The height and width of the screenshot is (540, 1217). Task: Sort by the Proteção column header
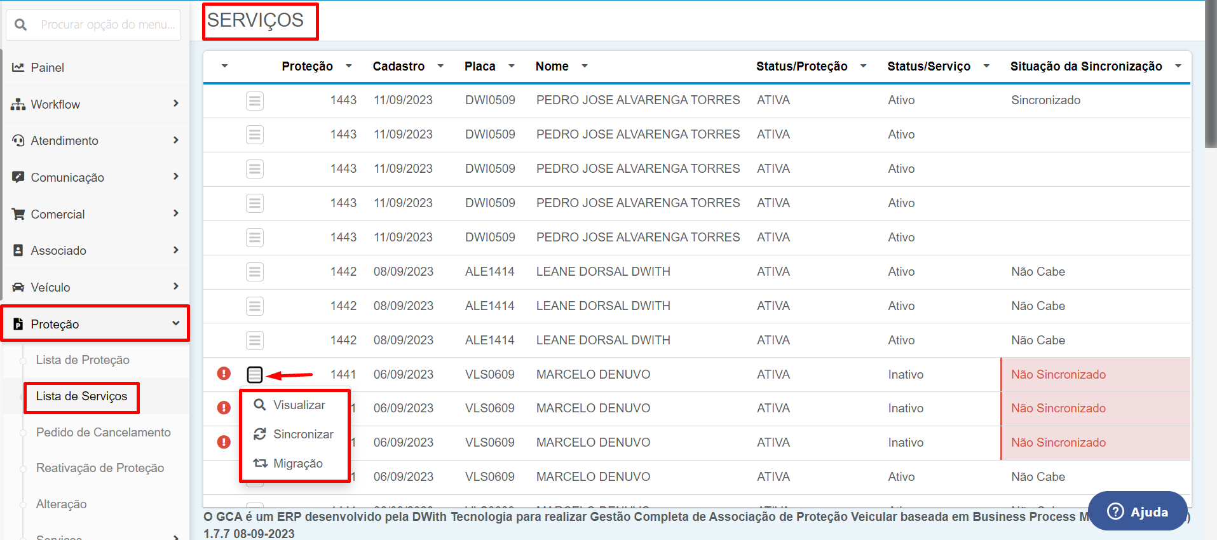pyautogui.click(x=308, y=66)
